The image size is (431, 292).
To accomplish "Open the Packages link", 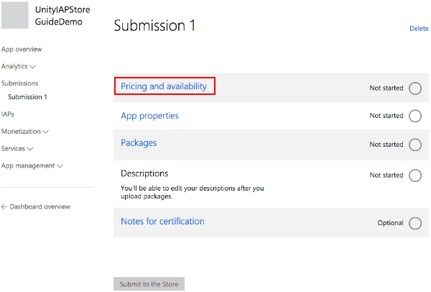I will point(139,143).
